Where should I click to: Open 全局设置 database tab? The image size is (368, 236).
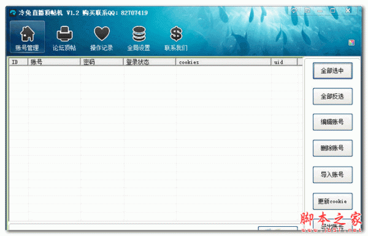point(139,39)
